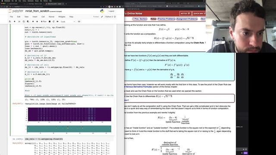Open the Various Derivative Formulas link
The image size is (276, 155).
138,87
